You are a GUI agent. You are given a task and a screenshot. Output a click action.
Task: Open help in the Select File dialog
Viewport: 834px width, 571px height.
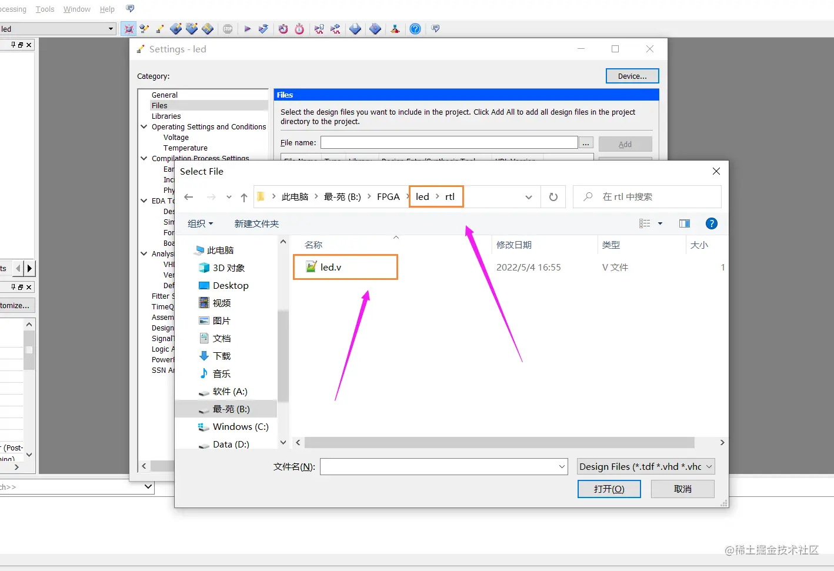(x=712, y=223)
